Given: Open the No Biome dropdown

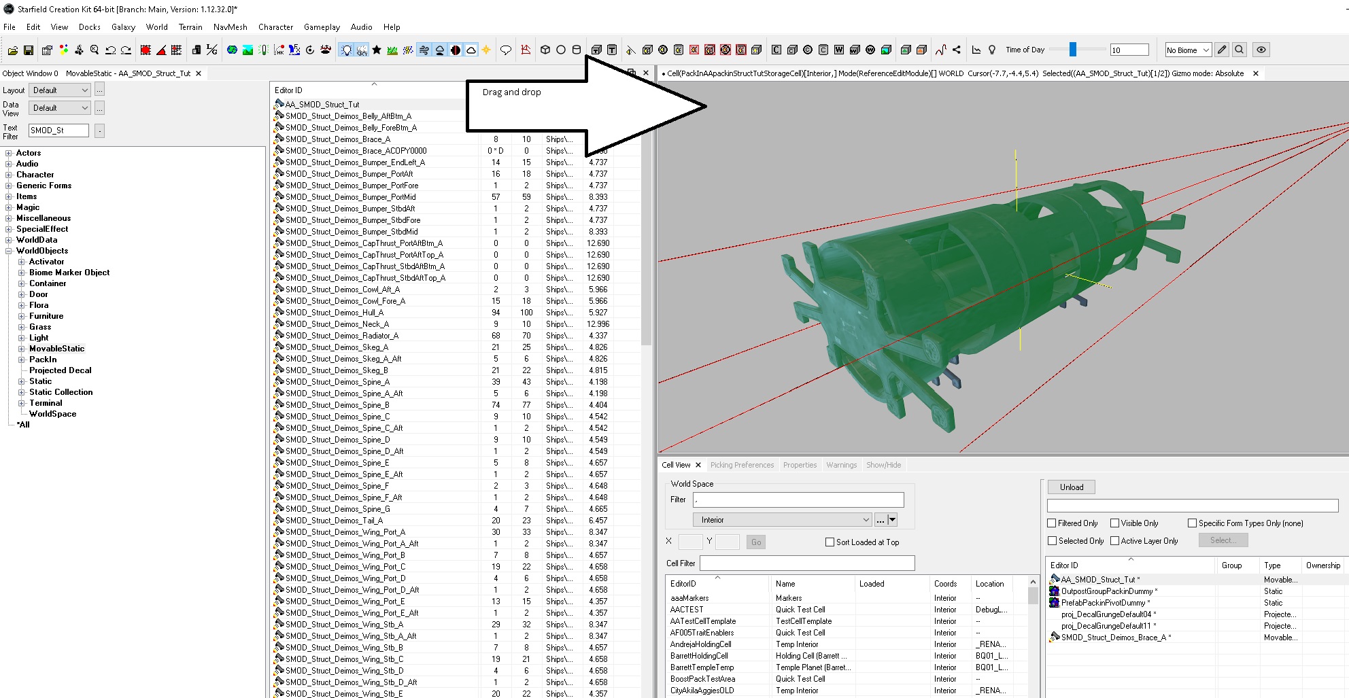Looking at the screenshot, I should [x=1188, y=50].
